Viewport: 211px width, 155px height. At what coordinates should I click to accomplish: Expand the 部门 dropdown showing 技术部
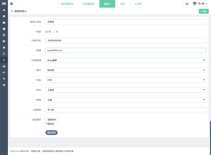pos(126,70)
